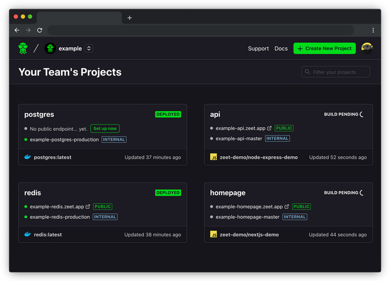
Task: Open the Docs menu item
Action: click(x=281, y=48)
